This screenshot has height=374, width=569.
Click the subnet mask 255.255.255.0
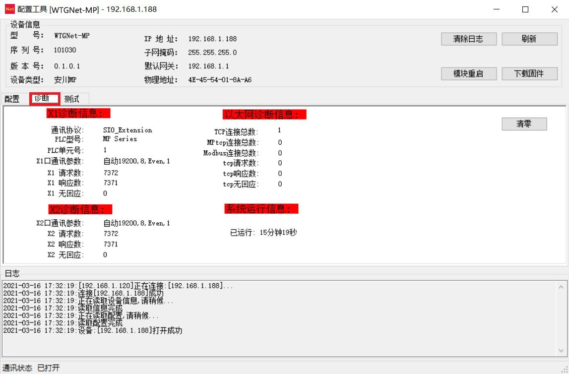(x=212, y=53)
